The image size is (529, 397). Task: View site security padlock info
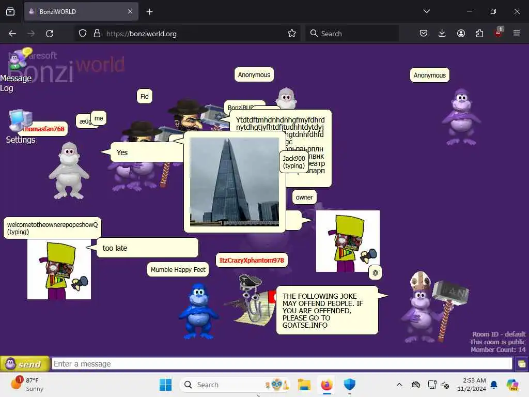[x=97, y=34]
